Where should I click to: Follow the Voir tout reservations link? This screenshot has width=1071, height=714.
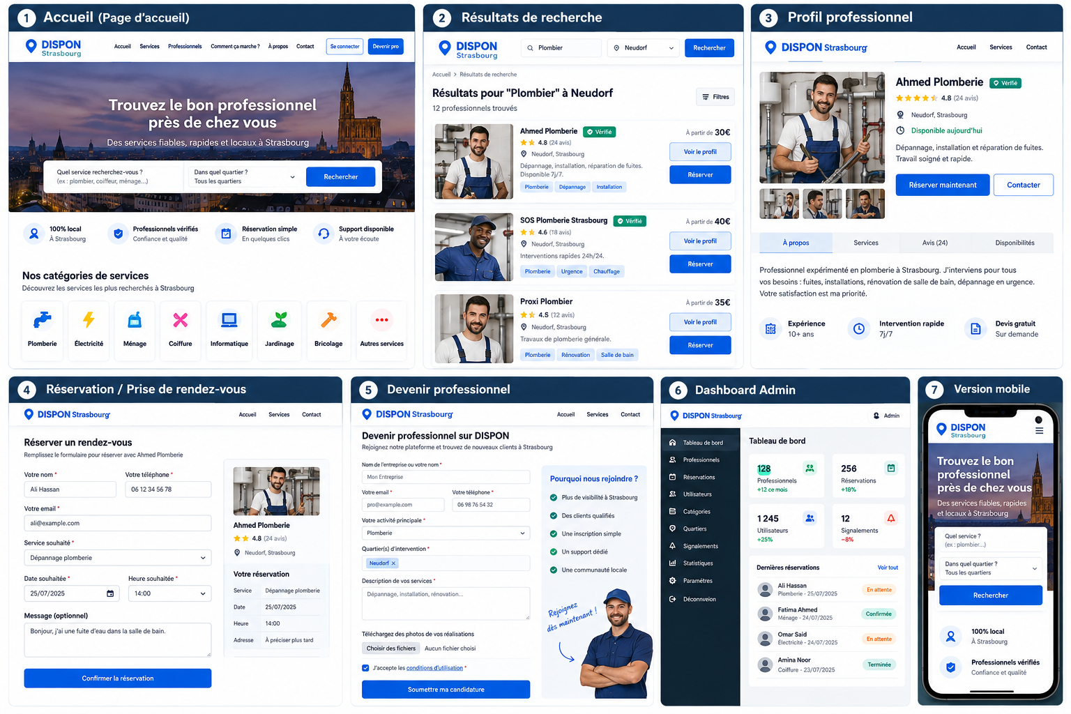click(888, 568)
